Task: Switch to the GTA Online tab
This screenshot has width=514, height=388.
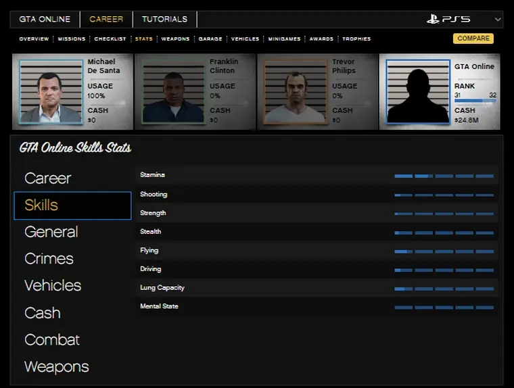Action: (45, 20)
